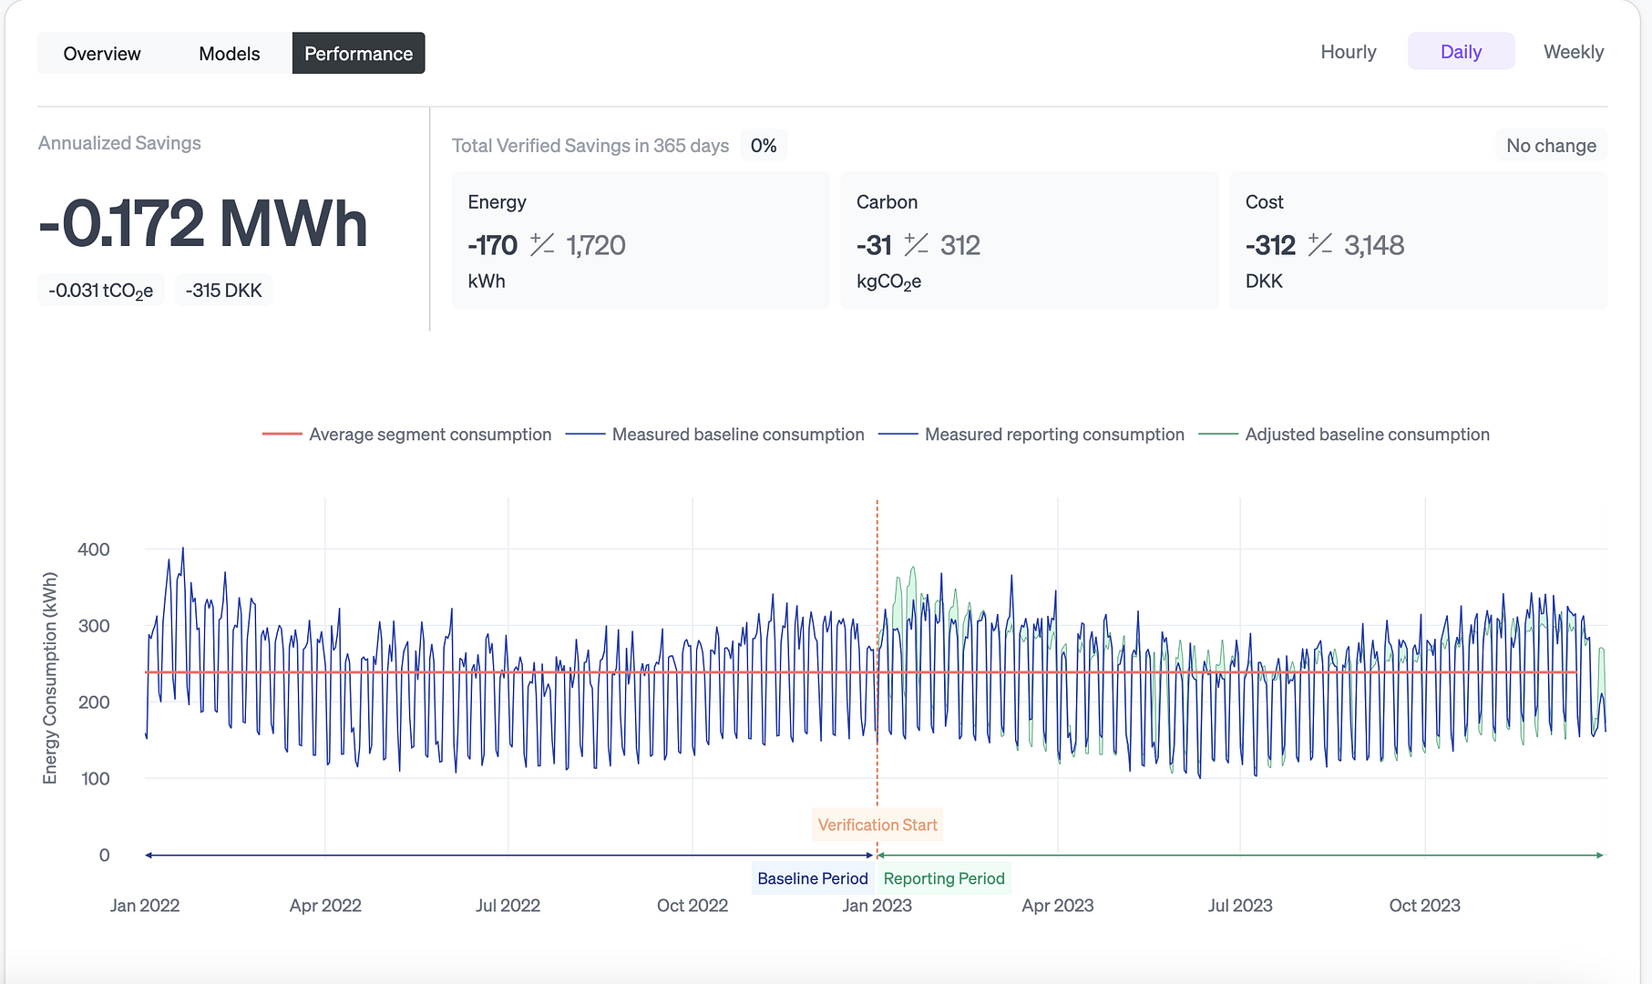Click the No change status badge
Image resolution: width=1652 pixels, height=984 pixels.
pyautogui.click(x=1551, y=146)
